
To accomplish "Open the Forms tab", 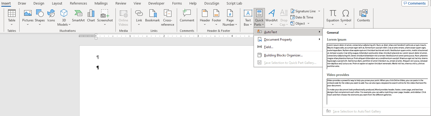I will (x=177, y=3).
